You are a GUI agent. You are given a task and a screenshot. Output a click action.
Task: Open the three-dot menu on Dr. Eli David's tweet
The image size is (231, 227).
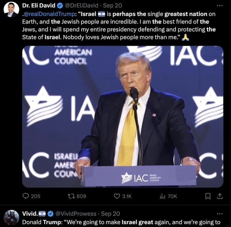click(x=220, y=5)
